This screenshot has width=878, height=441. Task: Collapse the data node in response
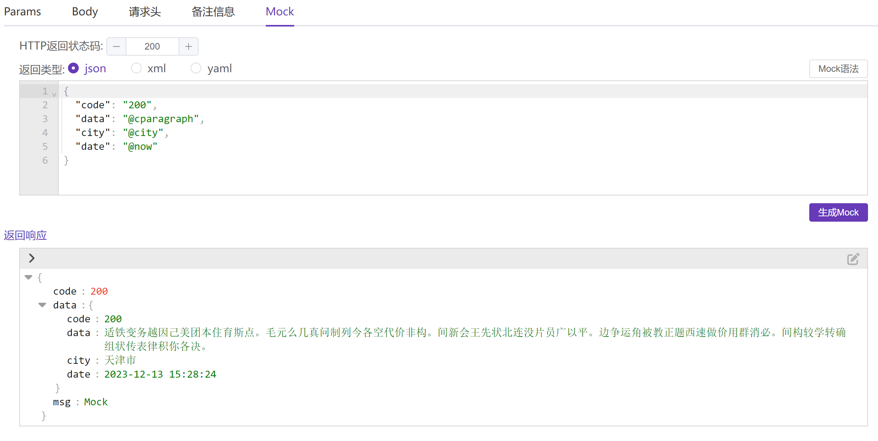[x=42, y=305]
